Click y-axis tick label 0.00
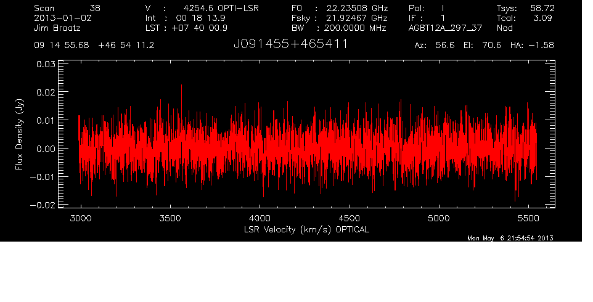 tap(46, 149)
